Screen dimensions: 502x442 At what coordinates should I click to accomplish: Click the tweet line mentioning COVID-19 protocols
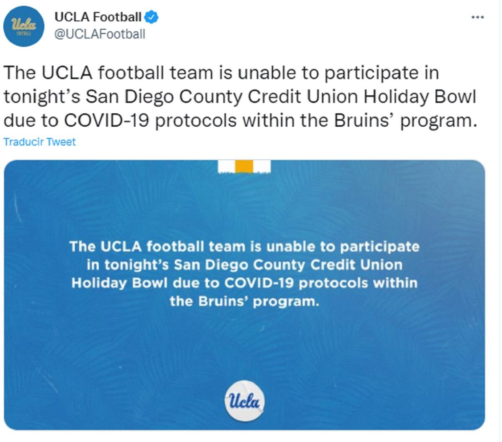(x=240, y=120)
